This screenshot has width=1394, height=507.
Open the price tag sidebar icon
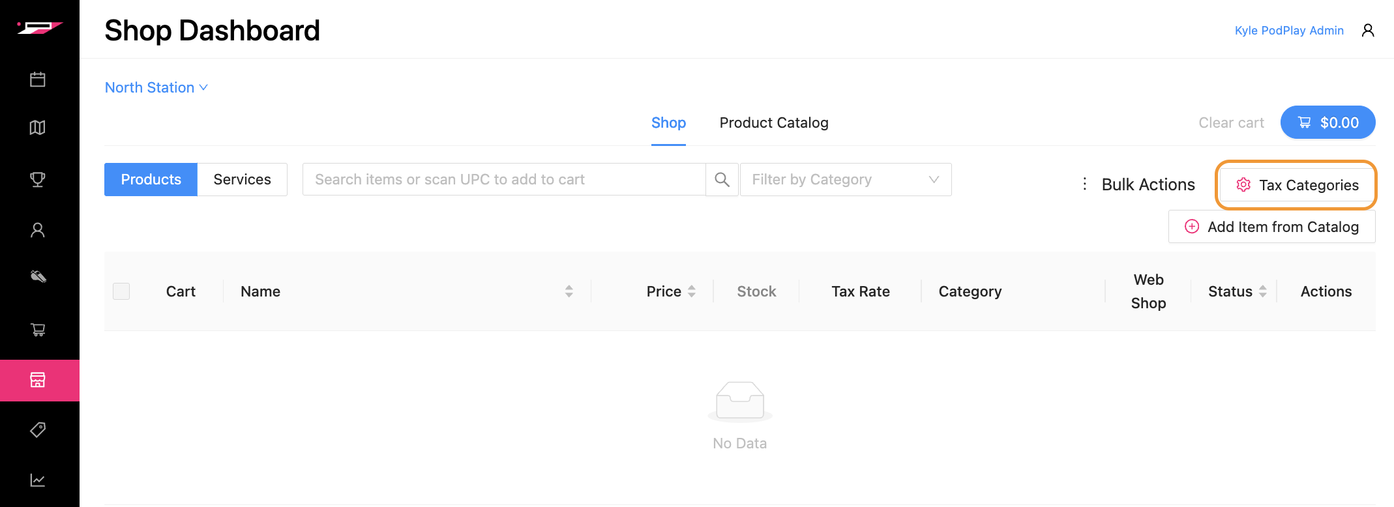point(38,430)
